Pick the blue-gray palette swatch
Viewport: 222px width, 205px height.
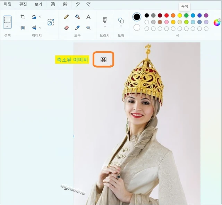coord(199,22)
